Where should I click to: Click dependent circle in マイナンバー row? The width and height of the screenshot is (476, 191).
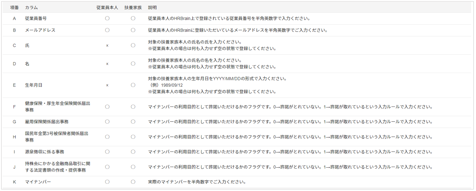click(133, 181)
